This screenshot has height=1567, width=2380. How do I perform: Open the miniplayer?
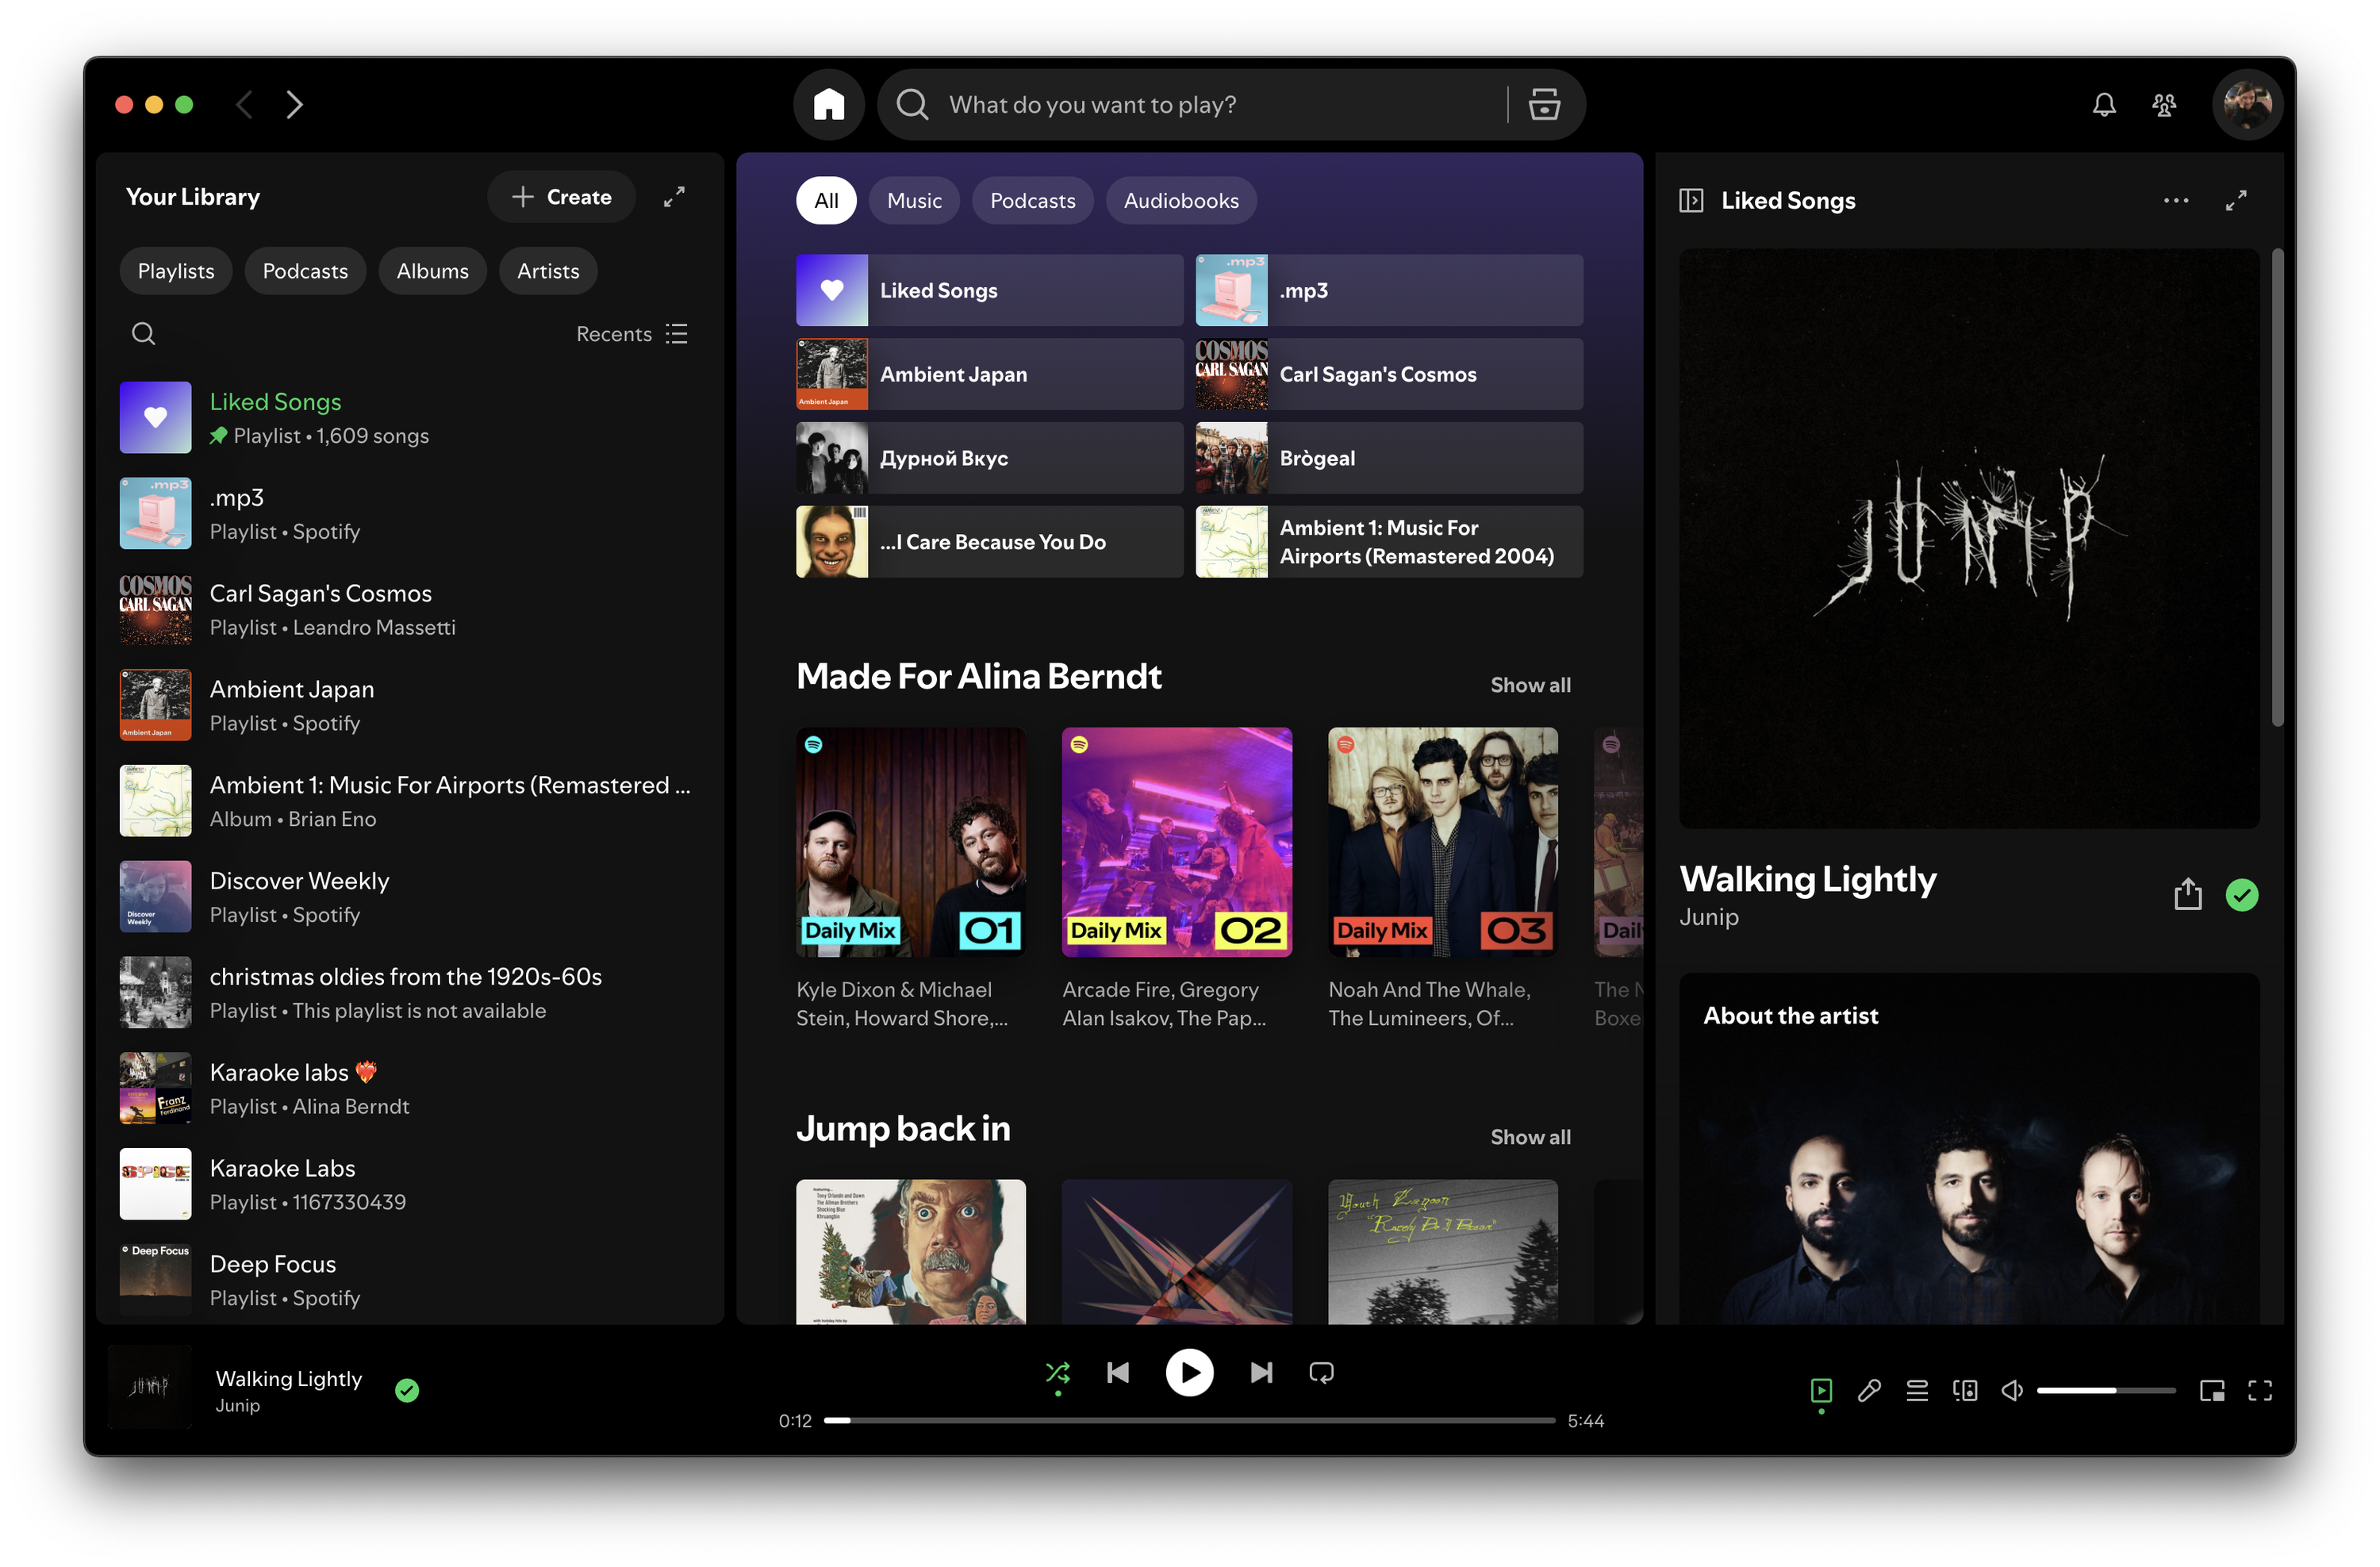2211,1390
